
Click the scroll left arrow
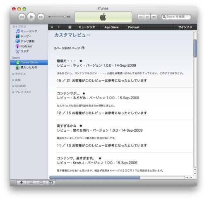tap(187, 177)
